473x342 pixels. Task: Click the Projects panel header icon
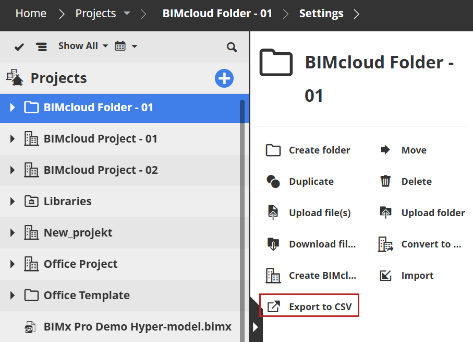14,78
